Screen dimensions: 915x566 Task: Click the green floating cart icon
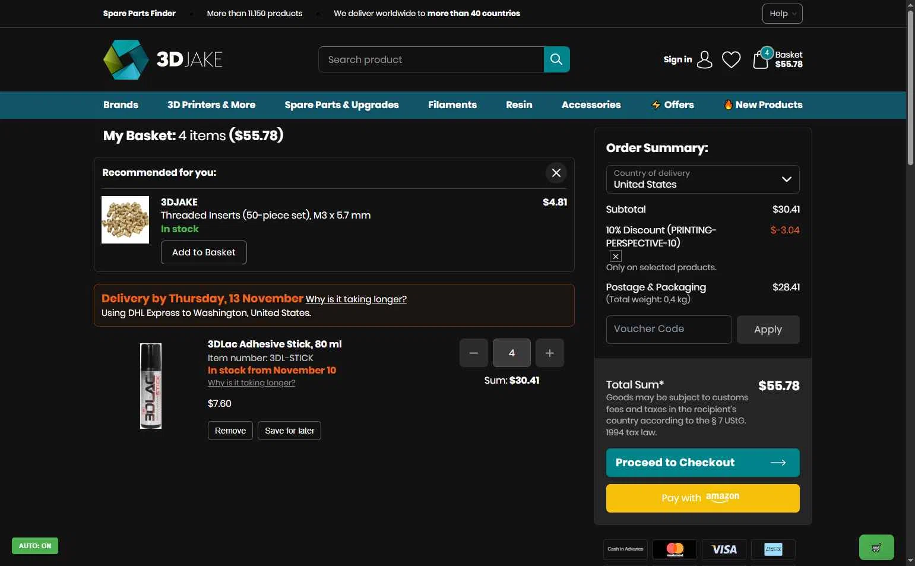coord(876,548)
